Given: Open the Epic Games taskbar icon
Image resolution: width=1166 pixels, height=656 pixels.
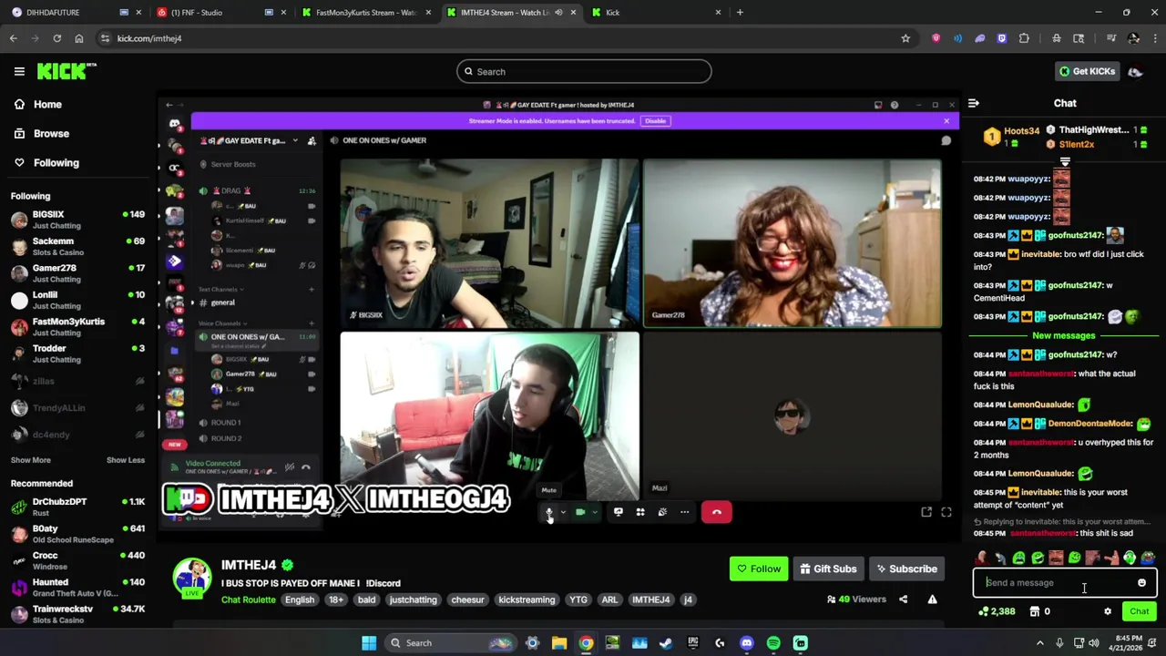Looking at the screenshot, I should [693, 643].
